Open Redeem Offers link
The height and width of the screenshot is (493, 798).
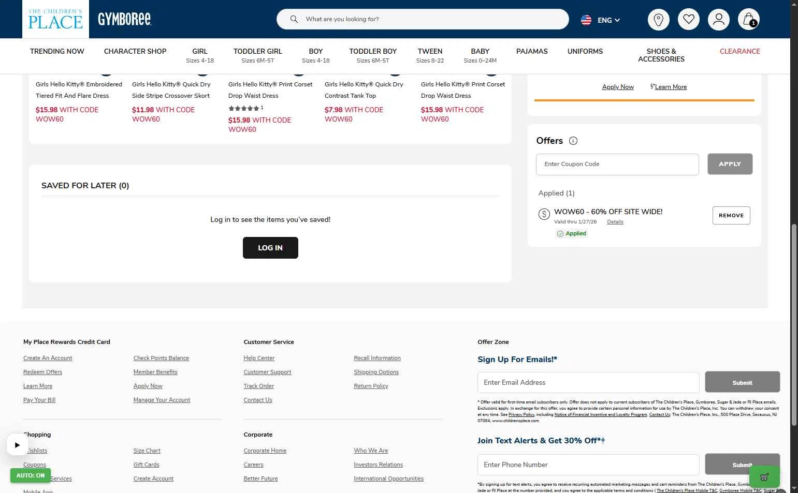click(x=42, y=372)
